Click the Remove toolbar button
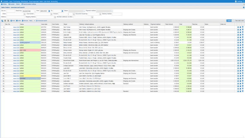Screen dimensions: 245x138 click(x=25, y=21)
